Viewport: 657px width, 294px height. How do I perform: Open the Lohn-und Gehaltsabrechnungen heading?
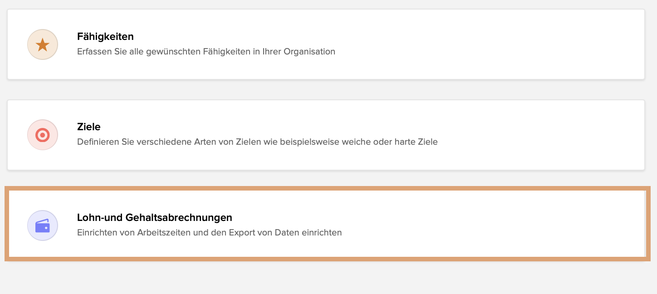click(x=154, y=217)
